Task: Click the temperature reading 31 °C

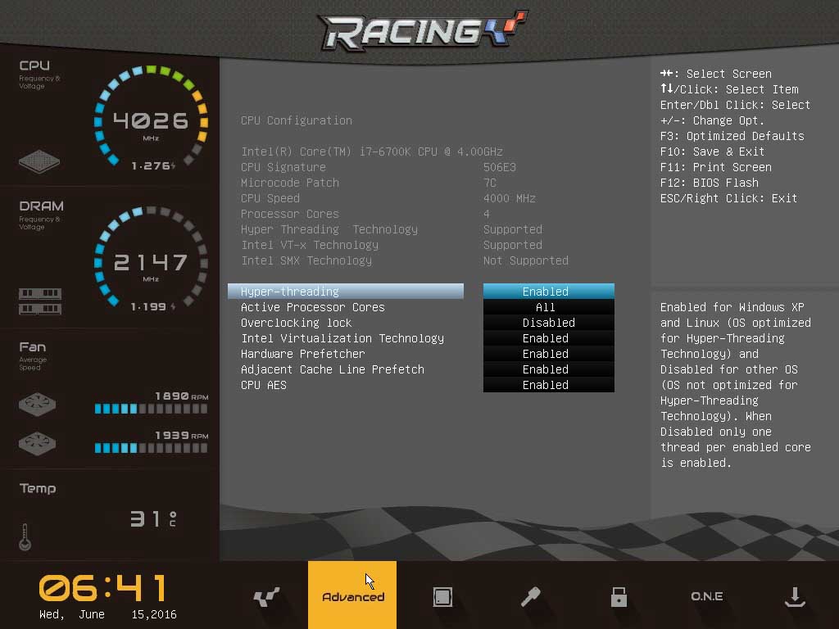Action: (x=153, y=518)
